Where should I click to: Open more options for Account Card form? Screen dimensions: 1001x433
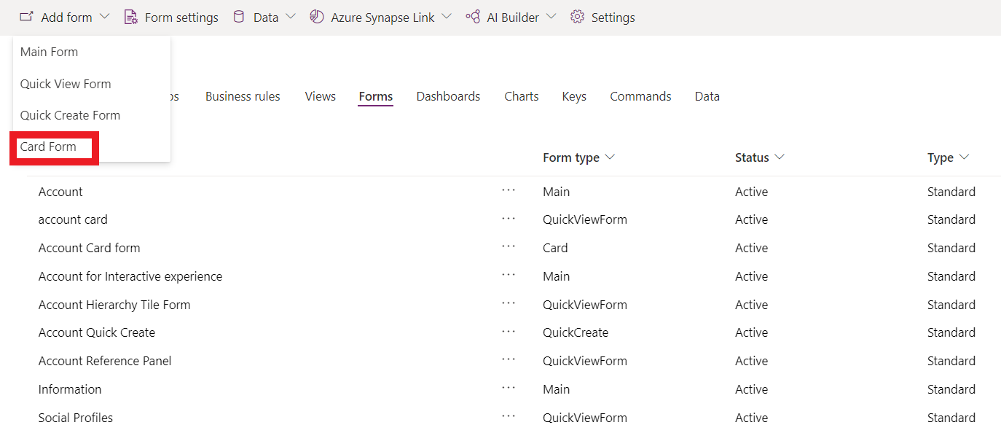coord(509,247)
